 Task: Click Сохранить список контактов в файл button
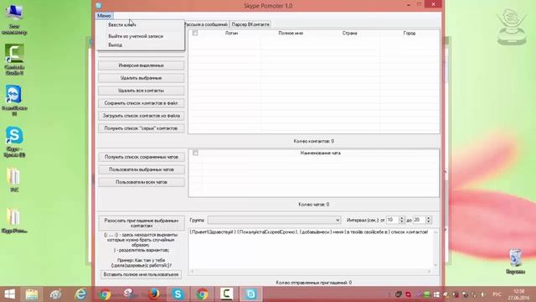pyautogui.click(x=142, y=103)
